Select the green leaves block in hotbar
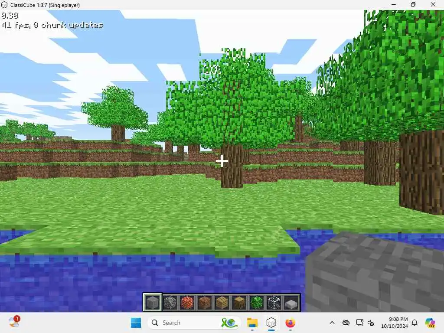Viewport: 444px width, 333px height. tap(257, 302)
